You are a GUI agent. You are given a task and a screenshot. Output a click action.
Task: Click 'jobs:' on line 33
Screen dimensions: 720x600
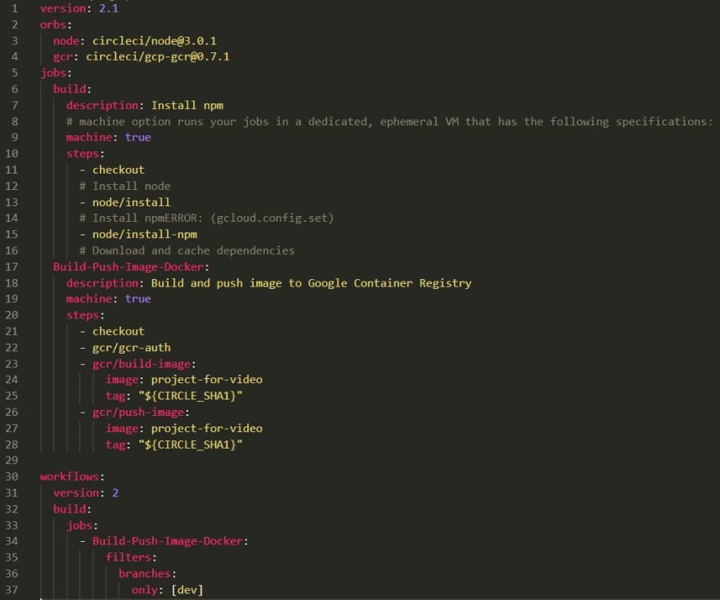pos(82,526)
